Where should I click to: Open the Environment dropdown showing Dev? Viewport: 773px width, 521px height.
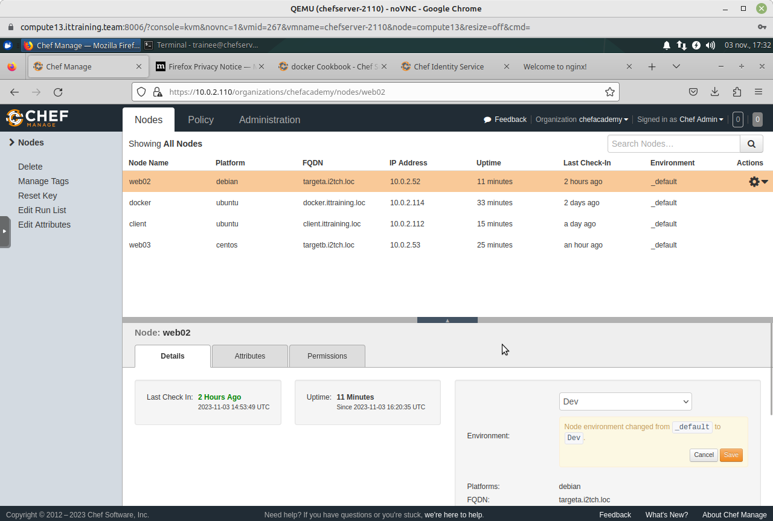(x=625, y=401)
